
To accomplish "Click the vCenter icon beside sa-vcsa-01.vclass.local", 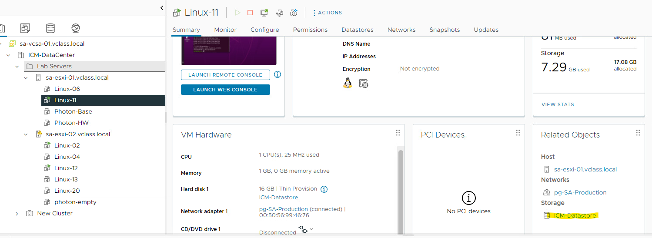I will tap(12, 44).
